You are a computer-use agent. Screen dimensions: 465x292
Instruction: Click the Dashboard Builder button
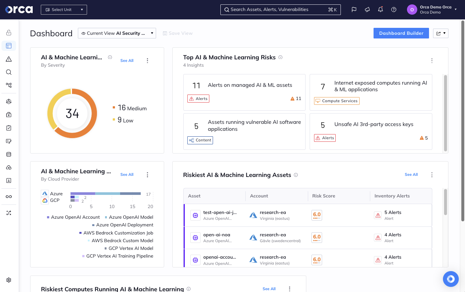pos(401,33)
